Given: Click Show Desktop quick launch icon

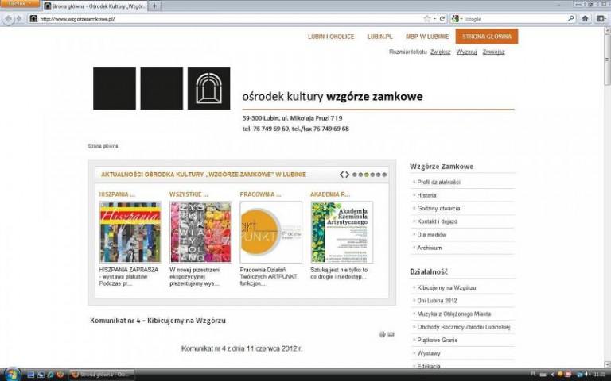Looking at the screenshot, I should (x=31, y=375).
